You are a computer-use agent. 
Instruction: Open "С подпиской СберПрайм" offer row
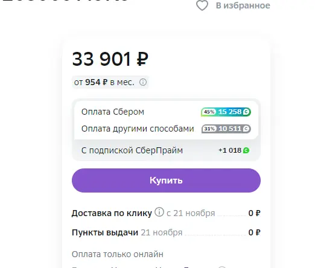coord(166,150)
